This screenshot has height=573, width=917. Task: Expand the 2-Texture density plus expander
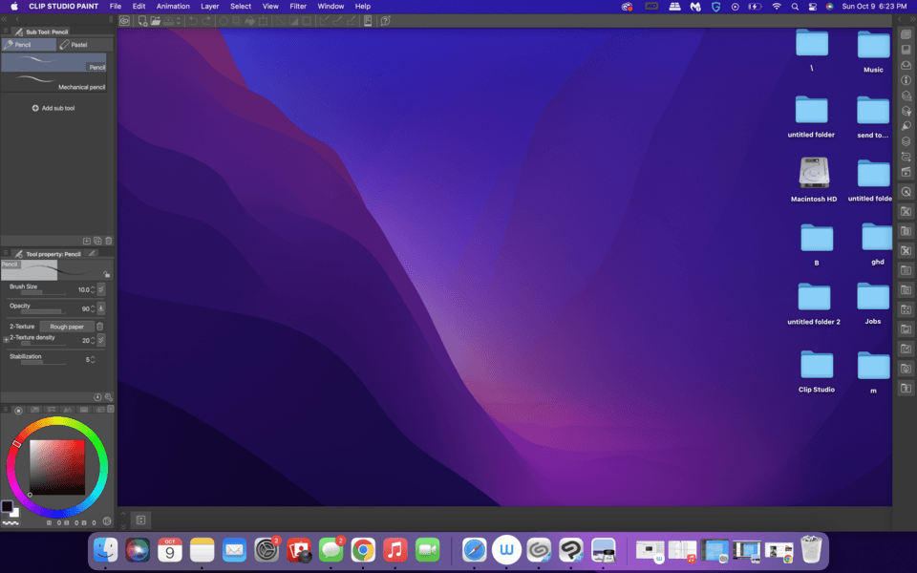(x=6, y=340)
